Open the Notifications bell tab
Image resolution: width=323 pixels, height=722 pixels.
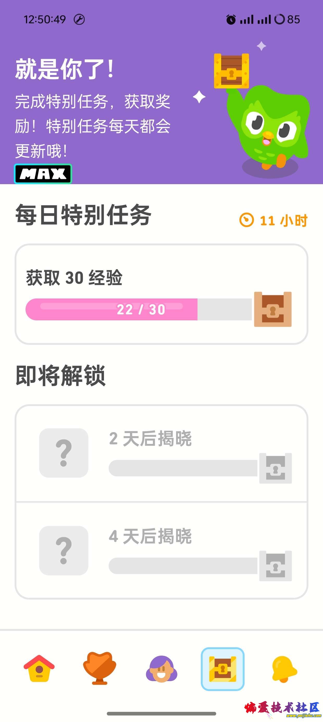[284, 669]
